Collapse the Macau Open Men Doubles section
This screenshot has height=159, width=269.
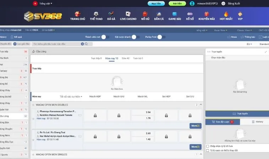pyautogui.click(x=201, y=105)
